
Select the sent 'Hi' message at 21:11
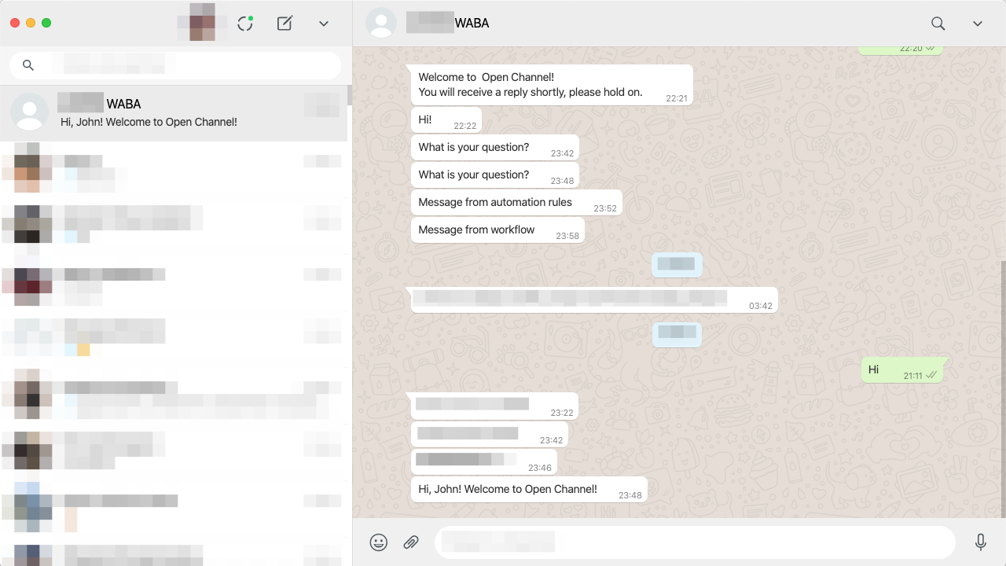point(902,370)
